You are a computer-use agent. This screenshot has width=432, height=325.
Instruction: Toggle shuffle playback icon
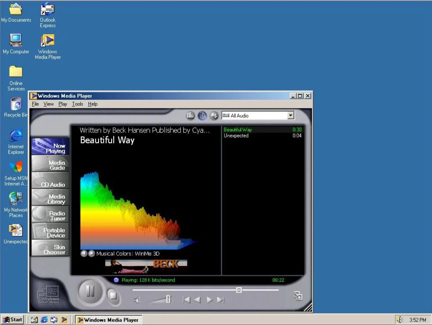click(214, 115)
